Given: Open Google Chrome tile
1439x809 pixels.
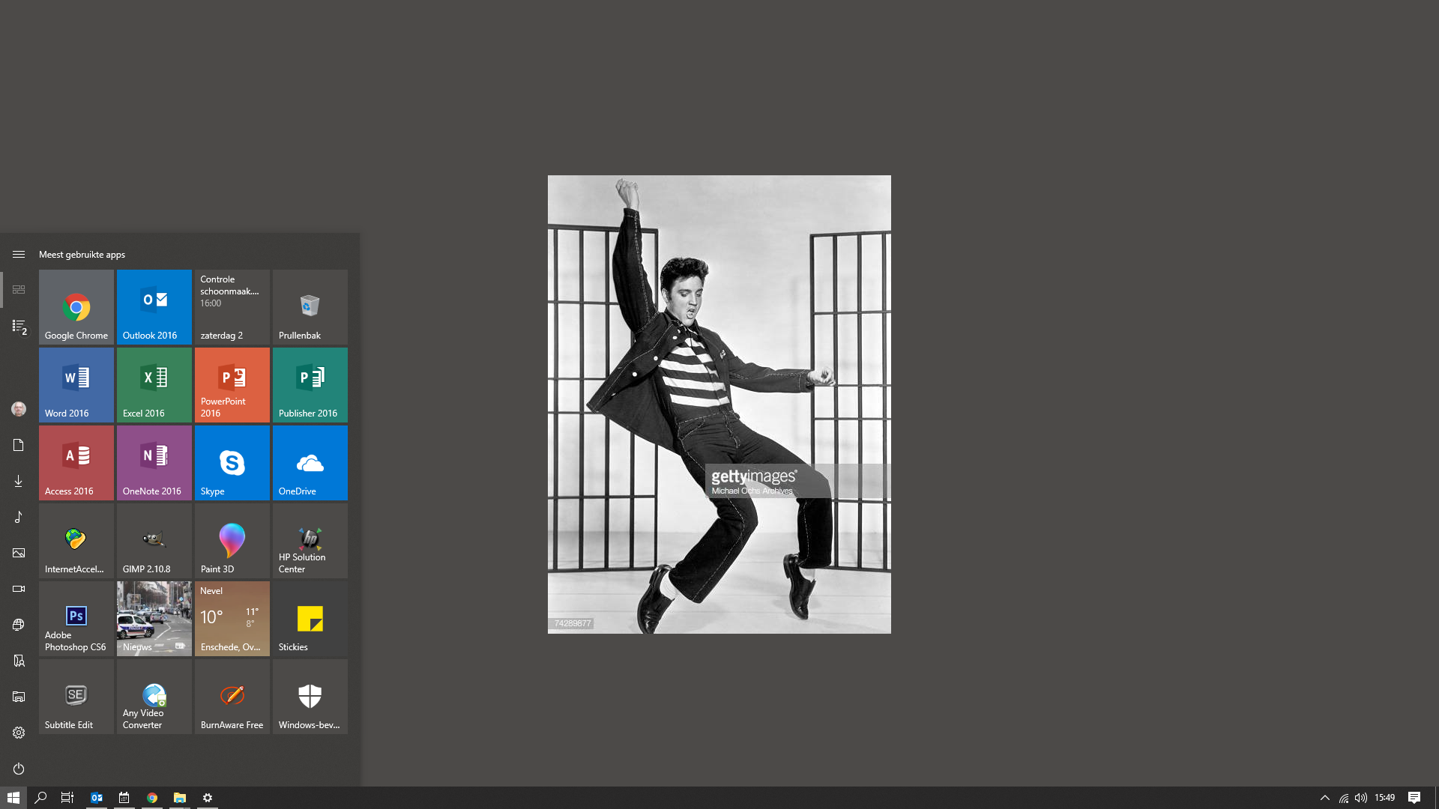Looking at the screenshot, I should (x=76, y=307).
